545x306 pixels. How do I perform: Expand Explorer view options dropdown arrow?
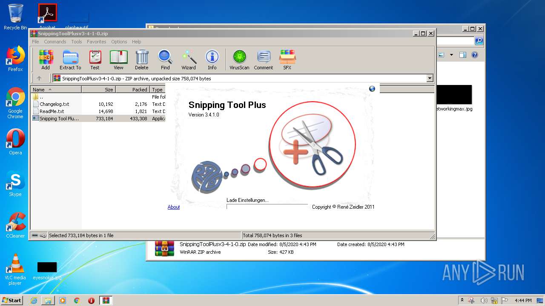click(x=451, y=55)
